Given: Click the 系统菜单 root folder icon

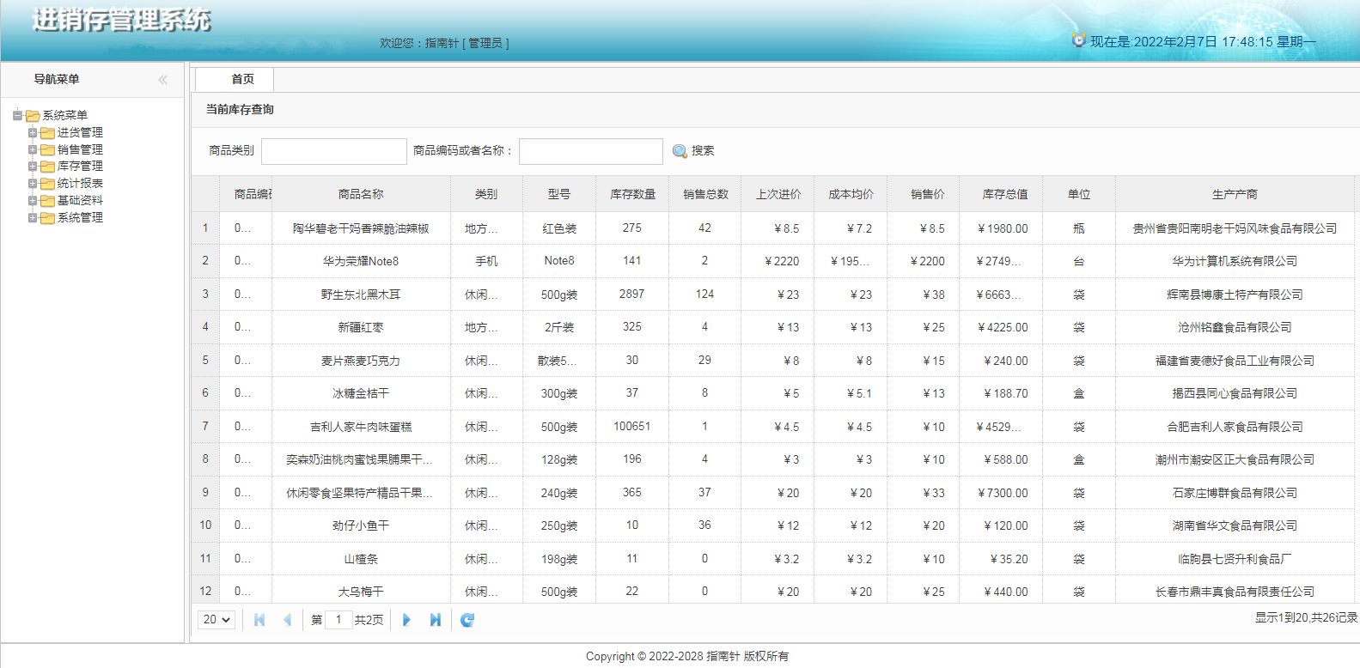Looking at the screenshot, I should coord(33,115).
